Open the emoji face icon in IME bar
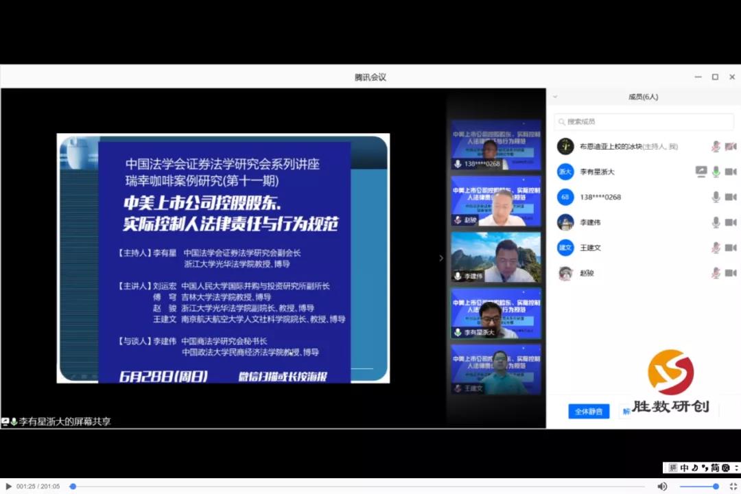Viewport: 741px width, 494px height. coord(725,468)
